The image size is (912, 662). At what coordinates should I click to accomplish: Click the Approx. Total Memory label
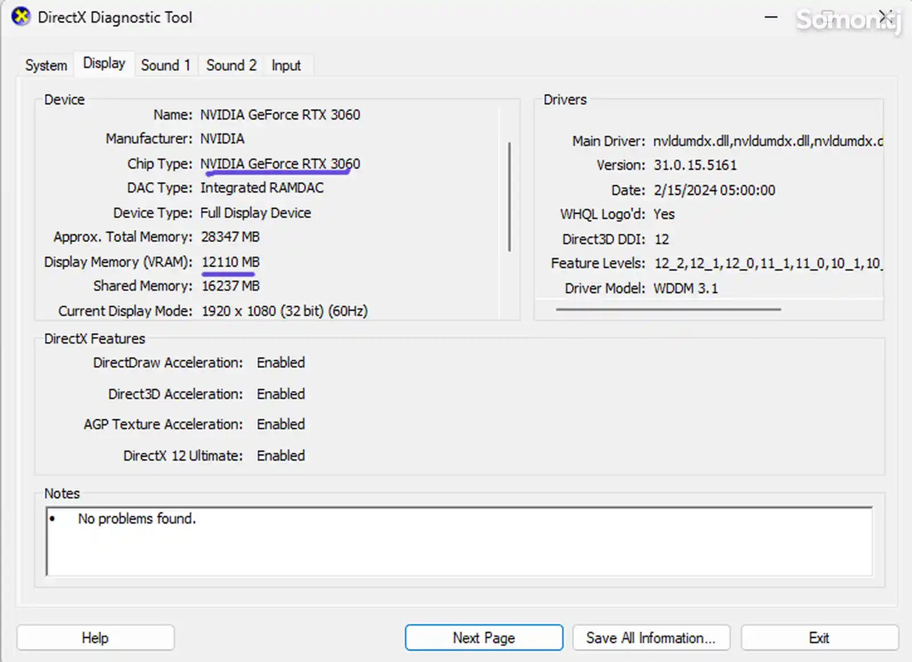coord(123,237)
